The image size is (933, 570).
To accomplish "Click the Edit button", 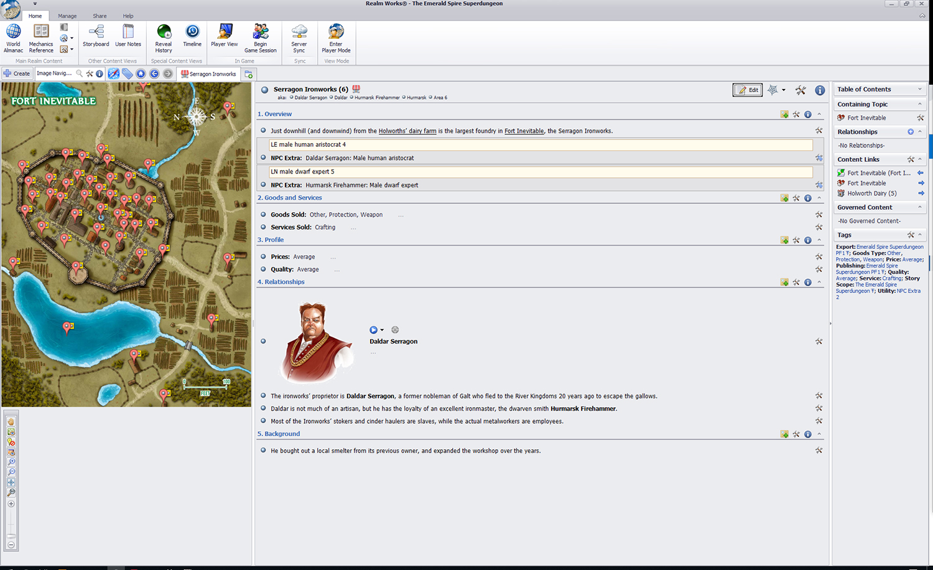I will tap(748, 90).
